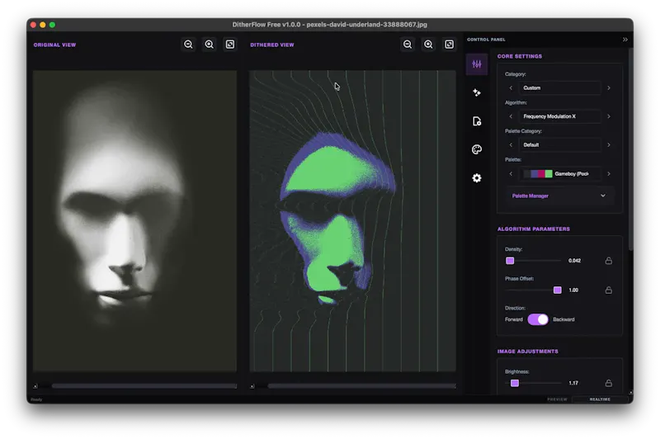The height and width of the screenshot is (439, 660).
Task: Select previous Algorithm option
Action: (x=511, y=116)
